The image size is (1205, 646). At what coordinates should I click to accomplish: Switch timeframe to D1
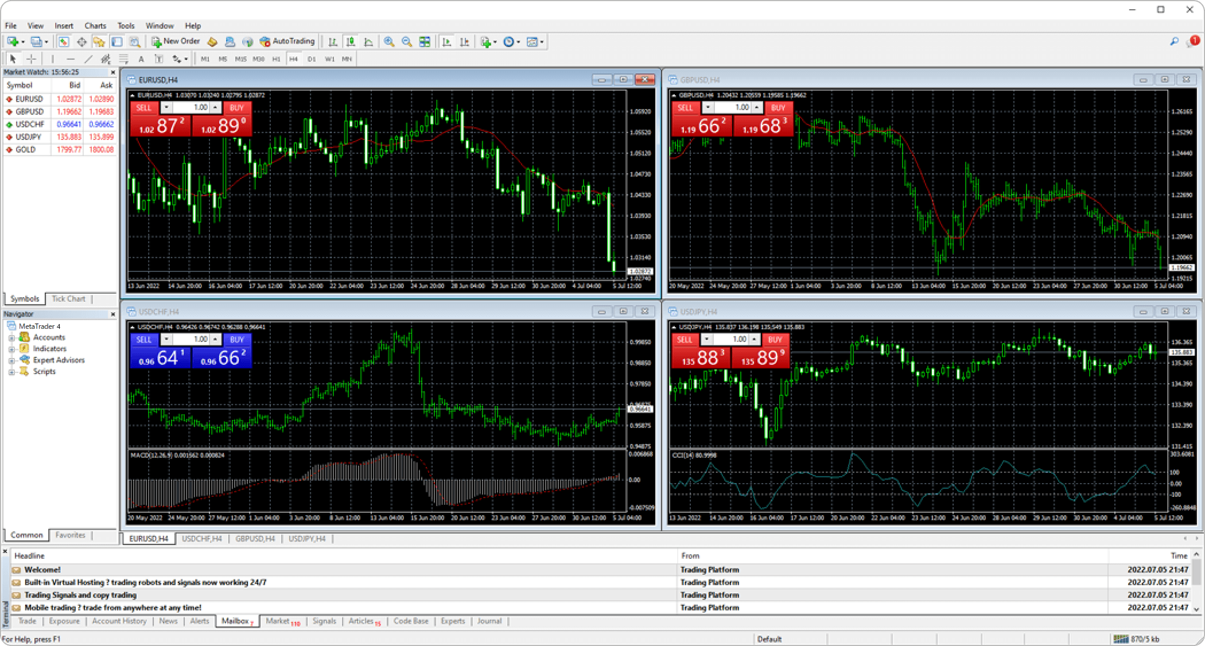pyautogui.click(x=312, y=59)
